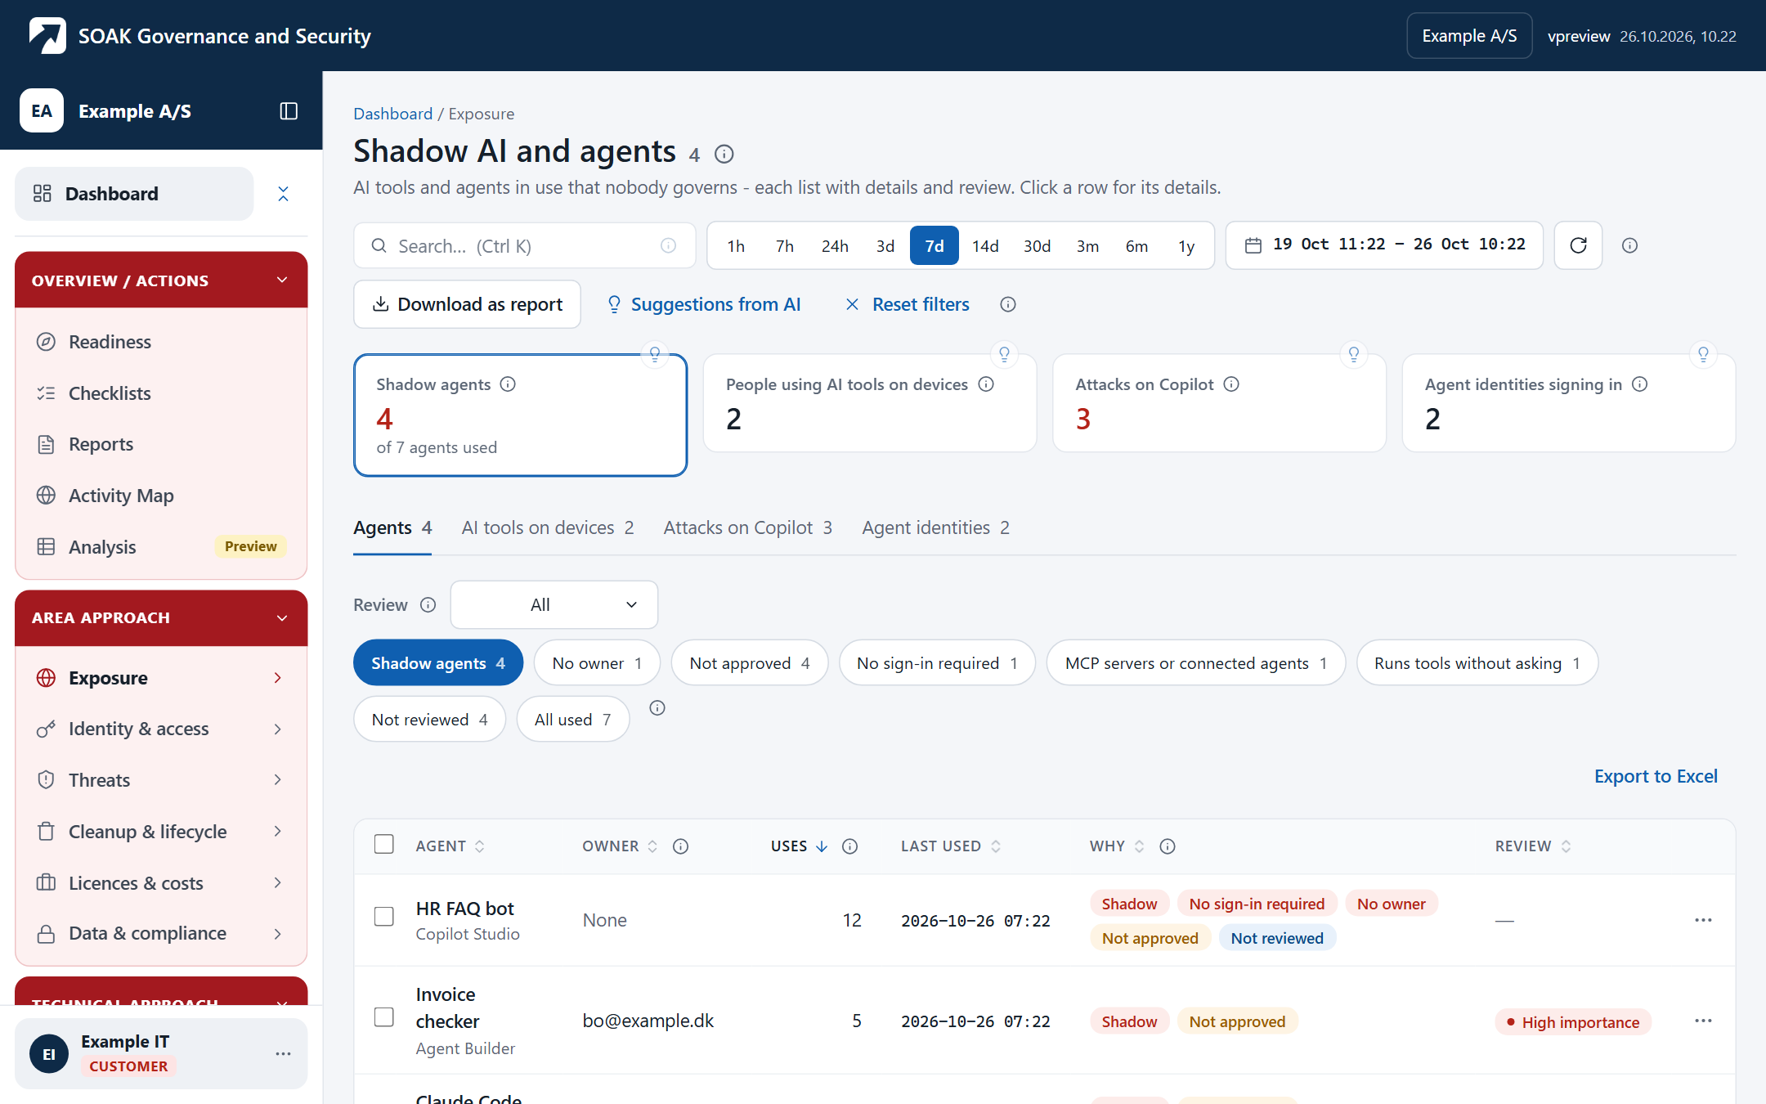Open Readiness in the sidebar
Viewport: 1766px width, 1104px height.
[x=161, y=342]
